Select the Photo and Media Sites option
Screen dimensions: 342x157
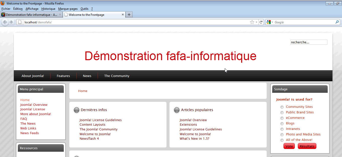[282, 135]
